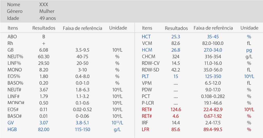Select the GV result value 3.07
Screen dimensions: 263x138
coord(44,123)
